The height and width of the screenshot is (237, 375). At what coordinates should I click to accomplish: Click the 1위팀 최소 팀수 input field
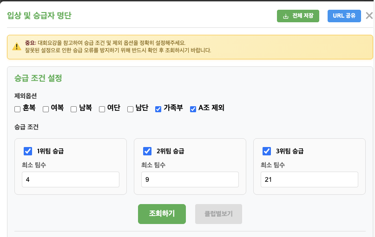click(71, 179)
